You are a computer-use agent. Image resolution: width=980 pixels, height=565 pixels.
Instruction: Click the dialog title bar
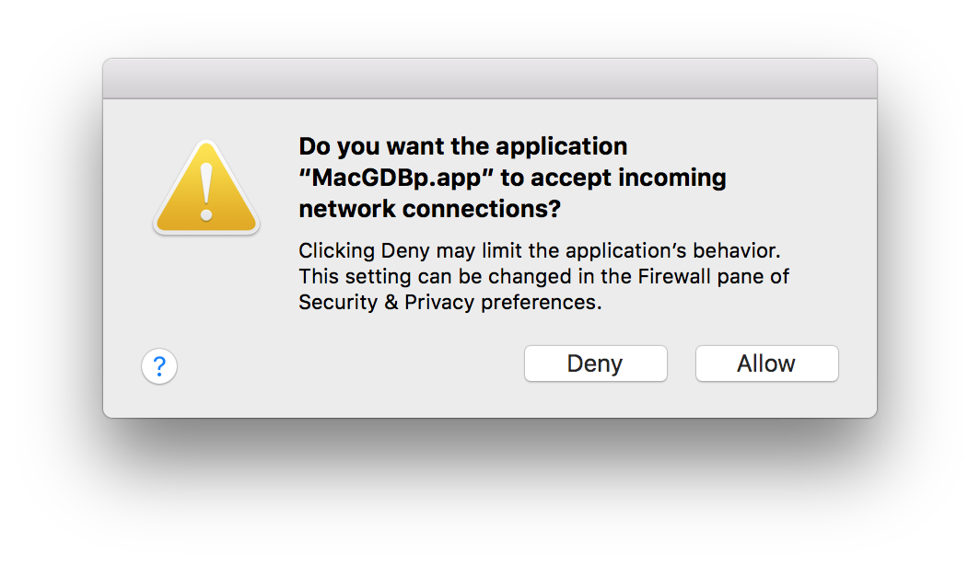pos(489,77)
